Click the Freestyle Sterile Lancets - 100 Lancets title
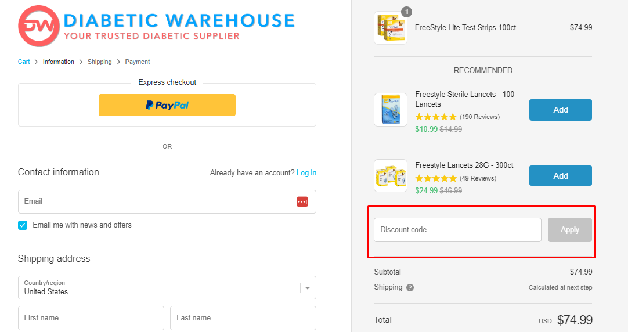628x332 pixels. pyautogui.click(x=464, y=99)
